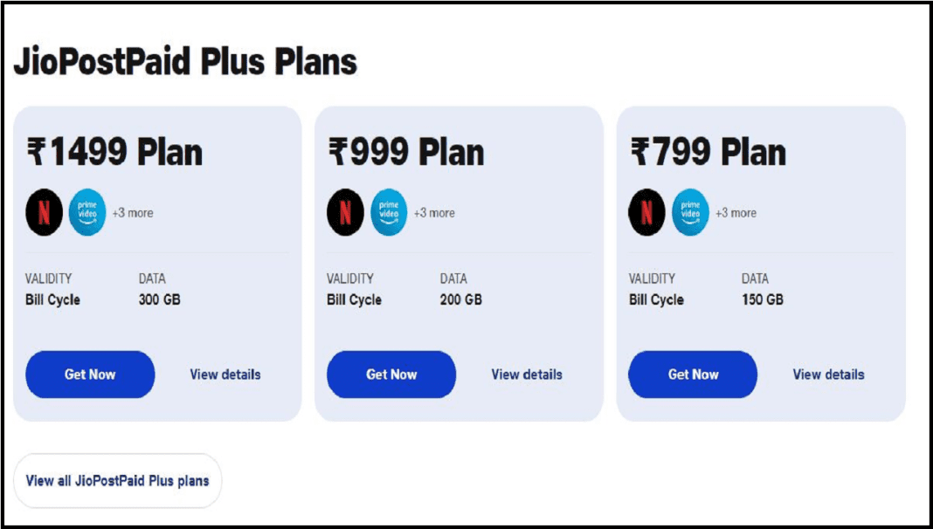Screen dimensions: 933x529
Task: Expand "+3 more" benefits on ₹799 Plan
Action: tap(735, 211)
